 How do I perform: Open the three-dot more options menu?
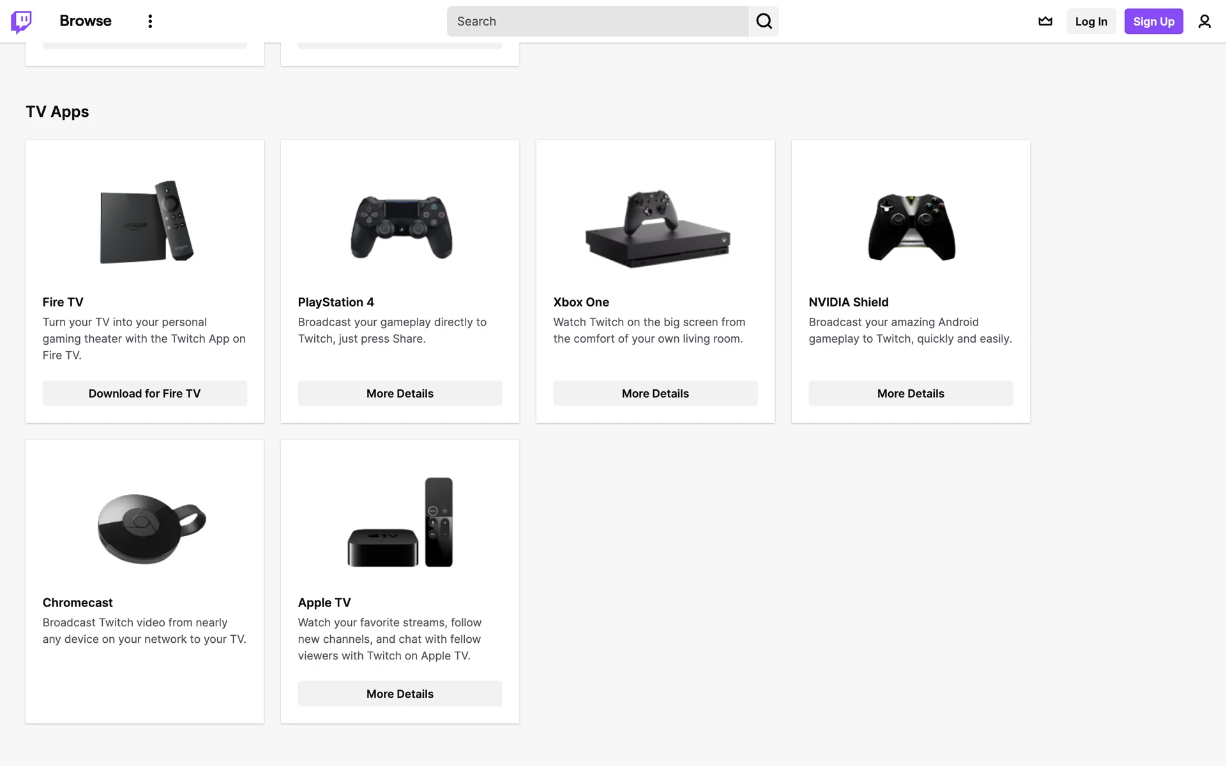pyautogui.click(x=150, y=22)
